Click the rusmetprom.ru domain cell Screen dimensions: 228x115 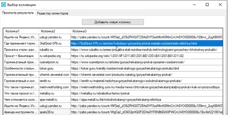[55, 62]
